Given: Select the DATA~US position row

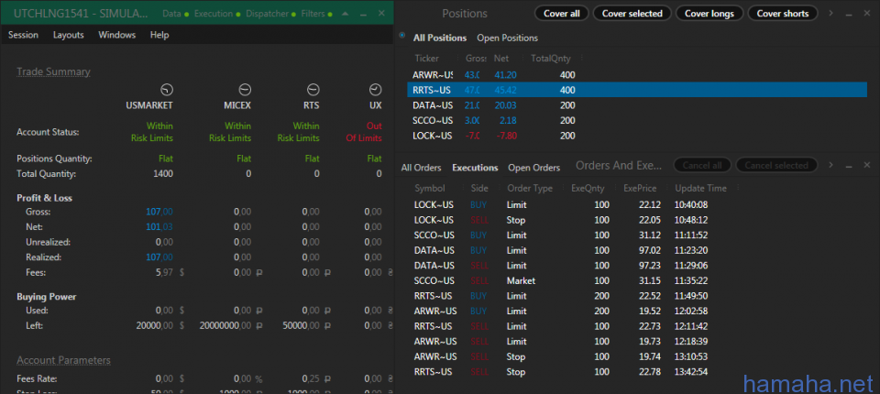Looking at the screenshot, I should coord(636,105).
